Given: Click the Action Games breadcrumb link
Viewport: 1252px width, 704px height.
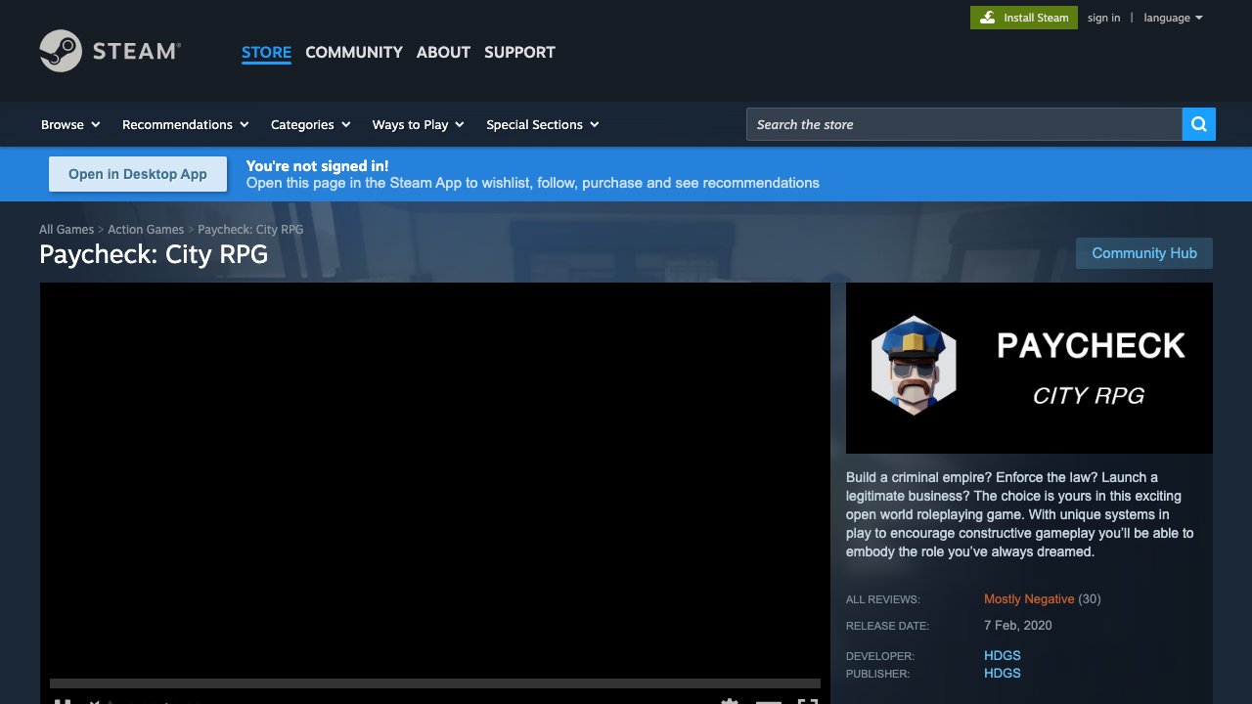Looking at the screenshot, I should 146,229.
